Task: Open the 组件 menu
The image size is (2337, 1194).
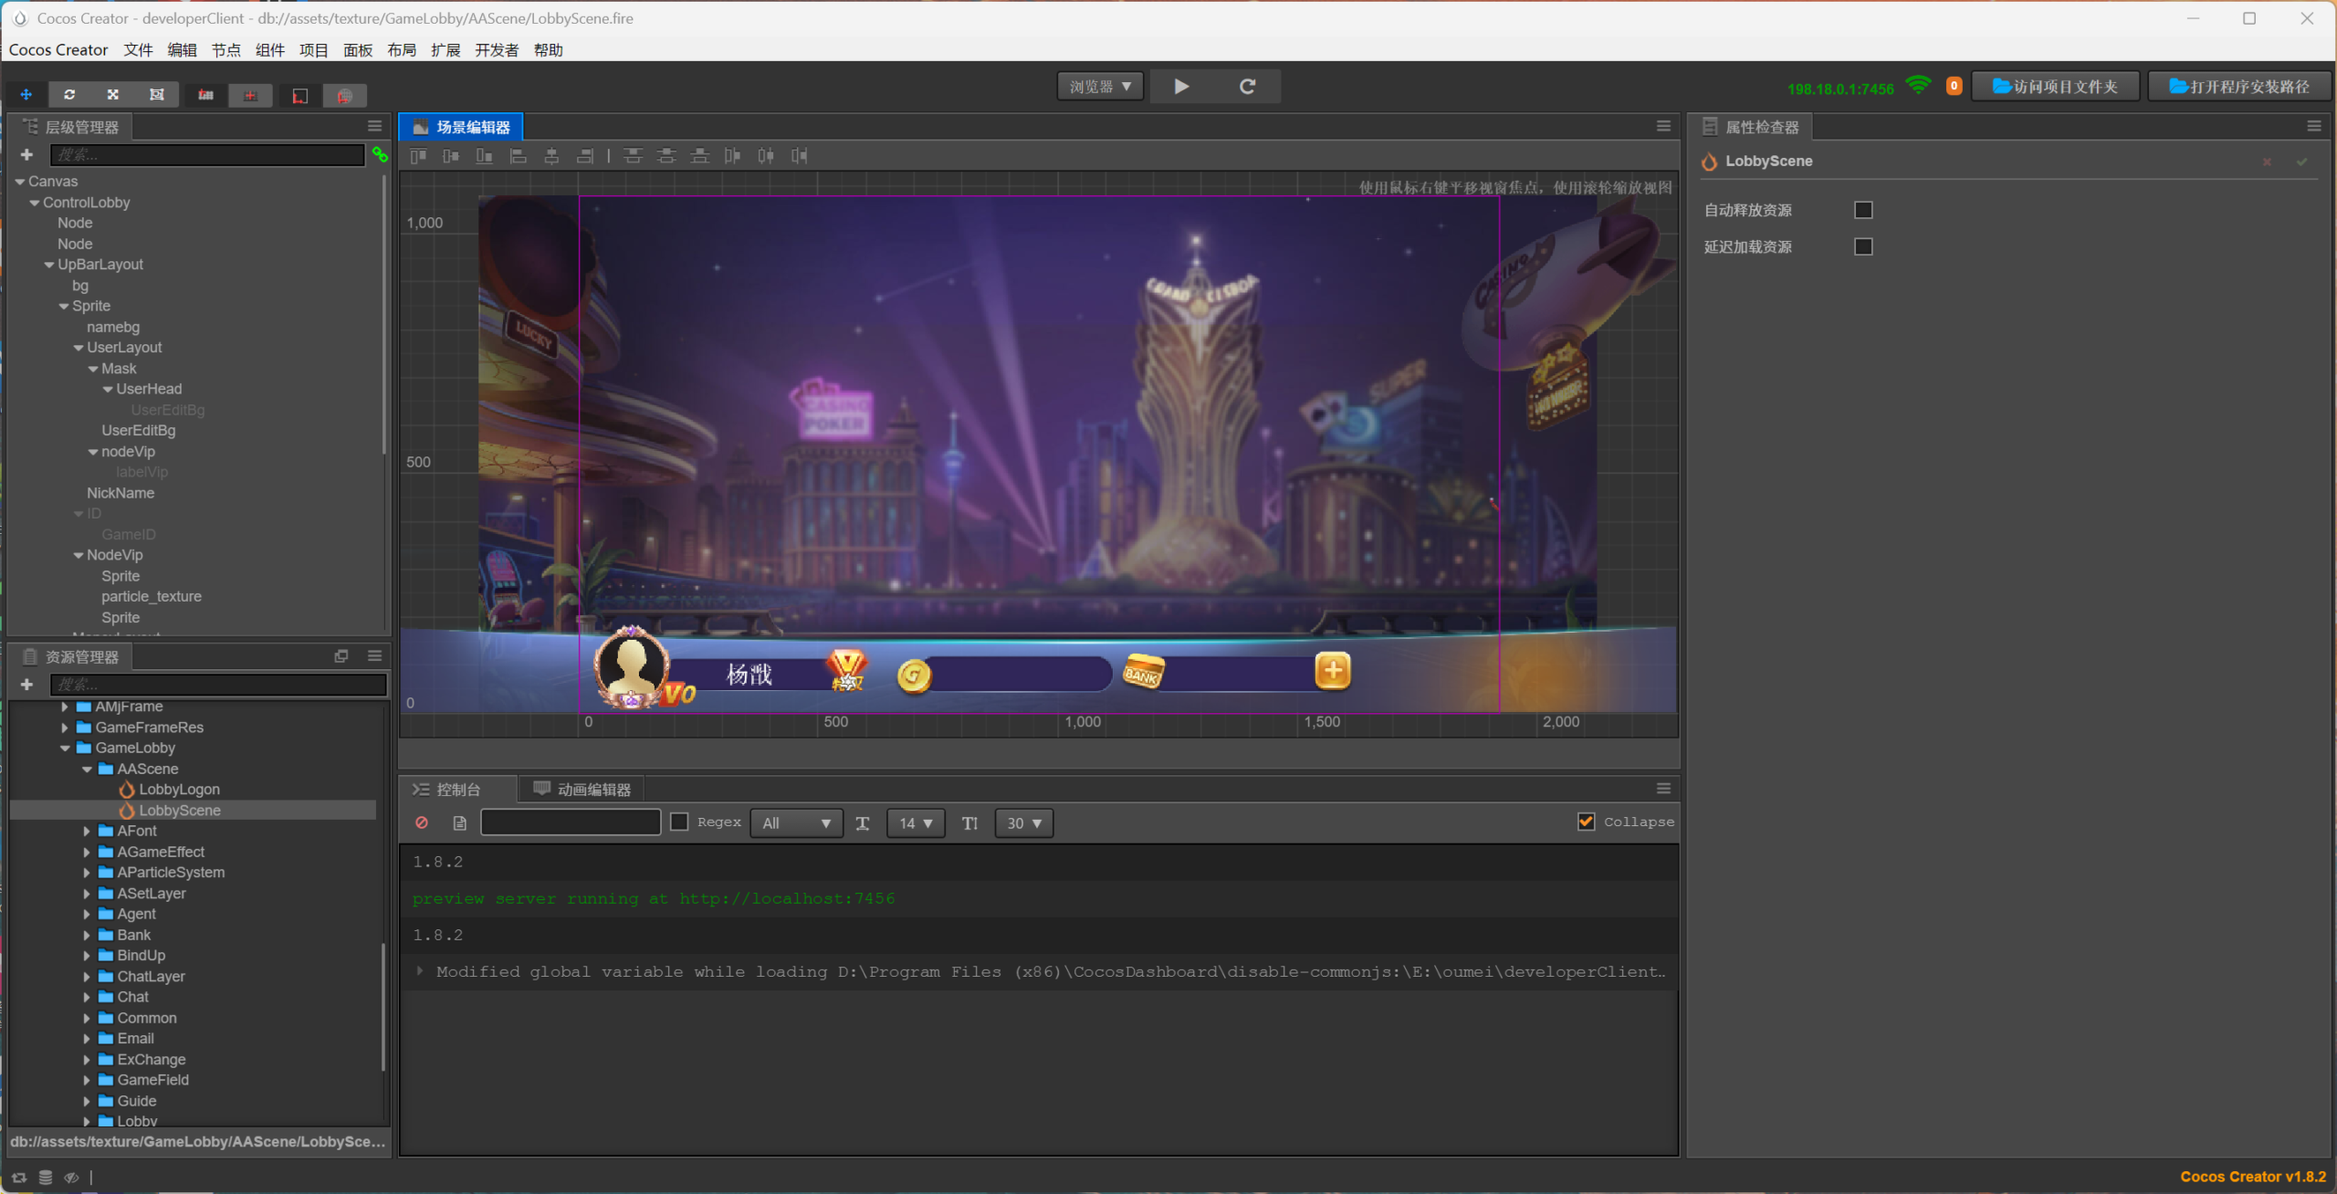Action: click(269, 50)
